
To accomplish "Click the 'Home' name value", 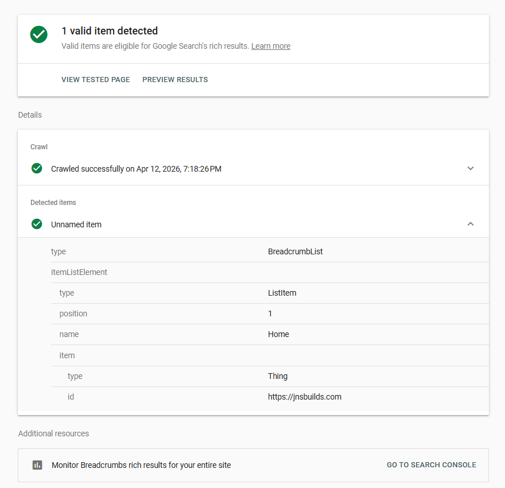I will 278,334.
